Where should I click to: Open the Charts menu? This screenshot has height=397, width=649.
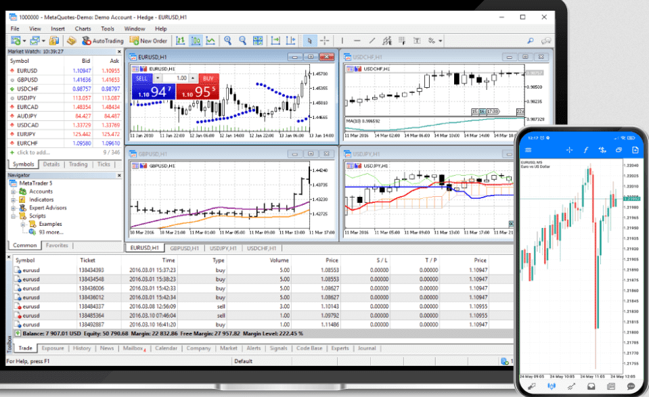click(83, 29)
